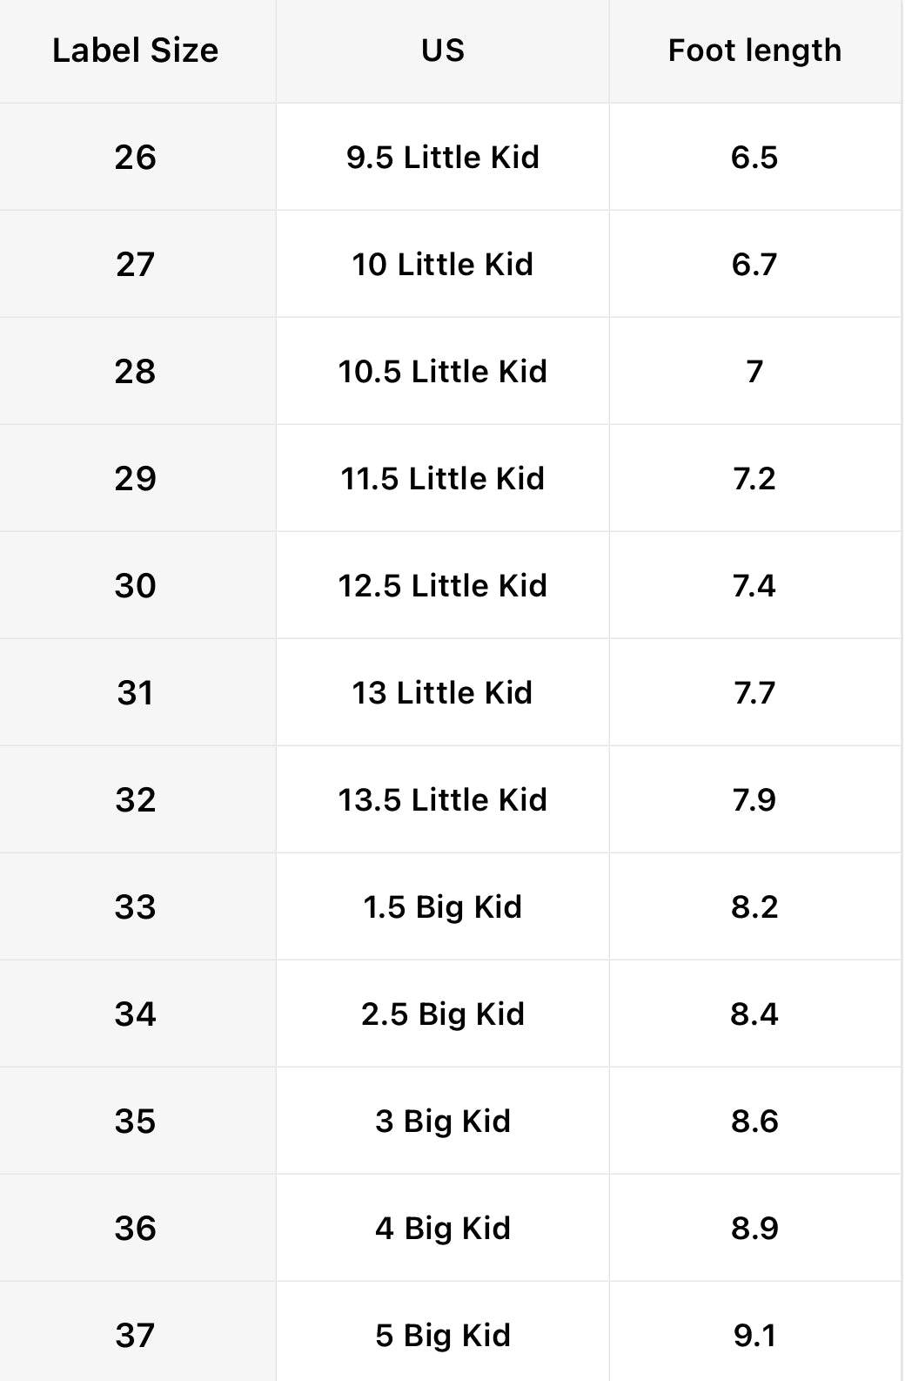The height and width of the screenshot is (1381, 905).
Task: Select label size 26 cell
Action: [x=136, y=158]
